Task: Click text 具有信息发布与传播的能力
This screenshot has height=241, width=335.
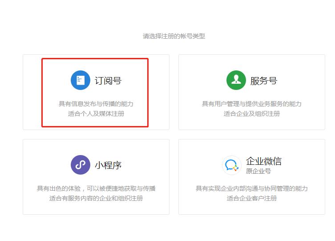Action: 96,104
